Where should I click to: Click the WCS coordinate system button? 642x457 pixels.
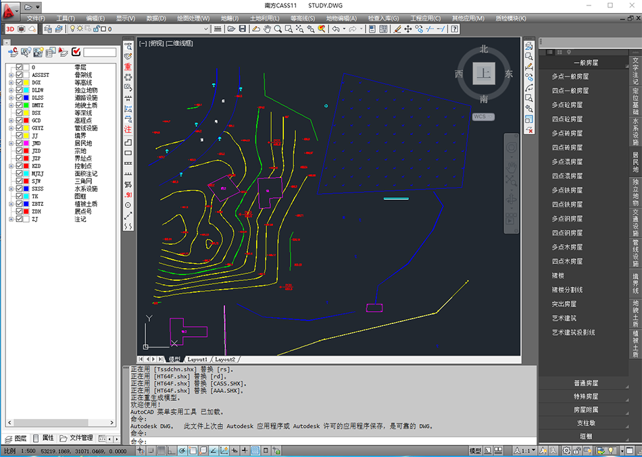click(x=483, y=117)
